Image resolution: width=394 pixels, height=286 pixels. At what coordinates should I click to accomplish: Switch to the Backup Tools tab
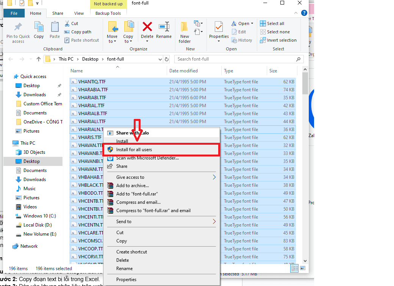tap(108, 13)
